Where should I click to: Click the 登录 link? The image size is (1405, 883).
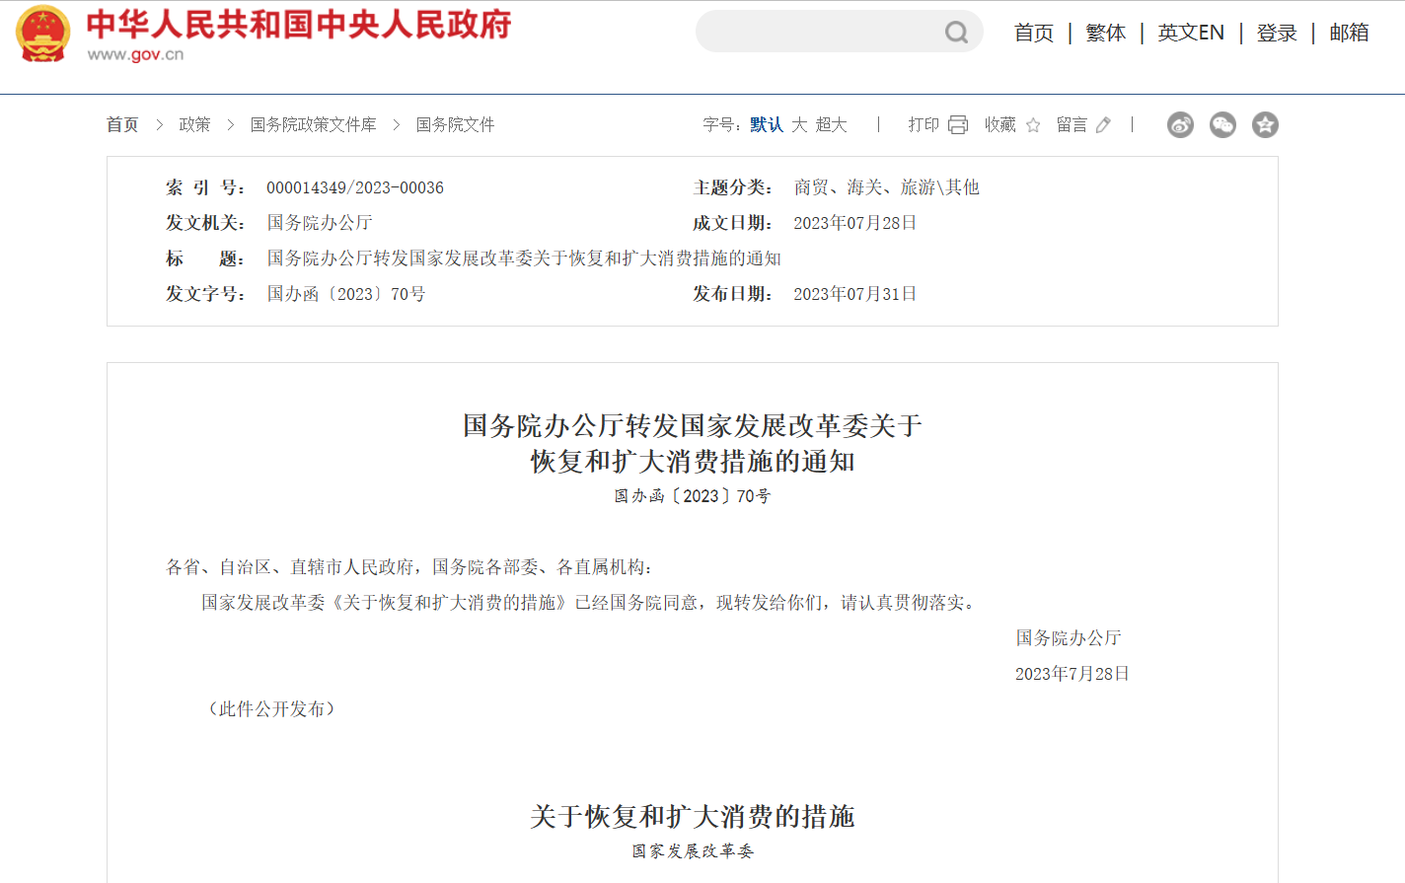coord(1277,33)
